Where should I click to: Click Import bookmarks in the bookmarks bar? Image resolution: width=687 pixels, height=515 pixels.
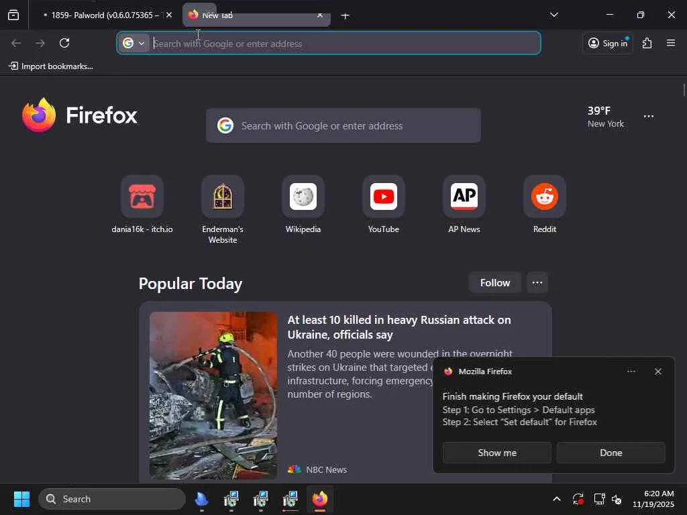click(51, 66)
